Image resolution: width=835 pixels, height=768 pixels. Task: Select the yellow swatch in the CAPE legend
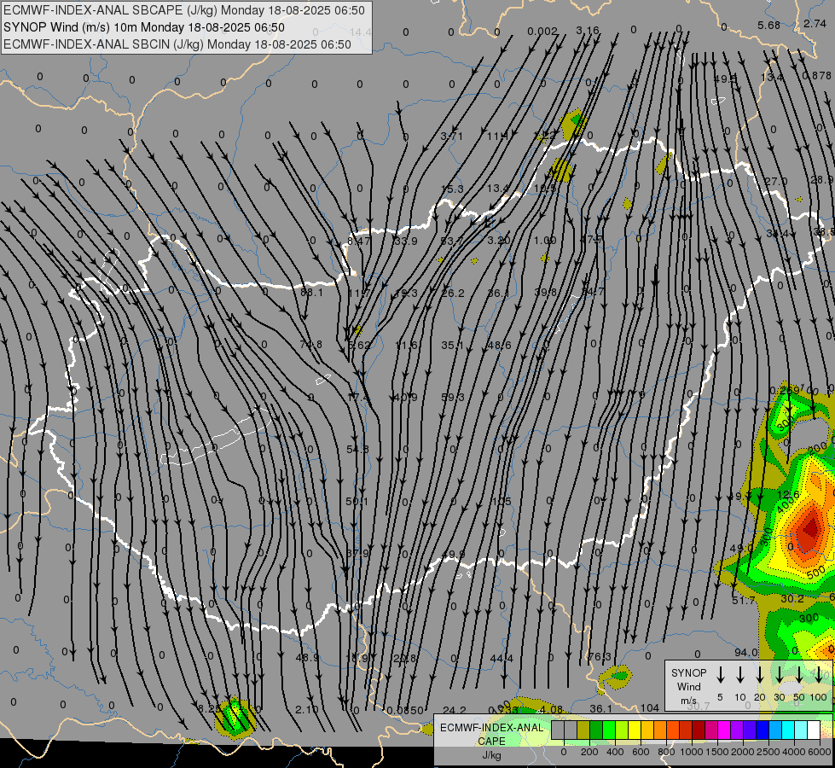click(635, 730)
